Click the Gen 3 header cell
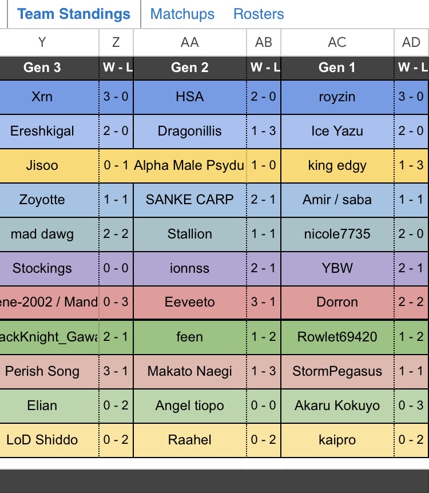429x493 pixels. tap(42, 67)
